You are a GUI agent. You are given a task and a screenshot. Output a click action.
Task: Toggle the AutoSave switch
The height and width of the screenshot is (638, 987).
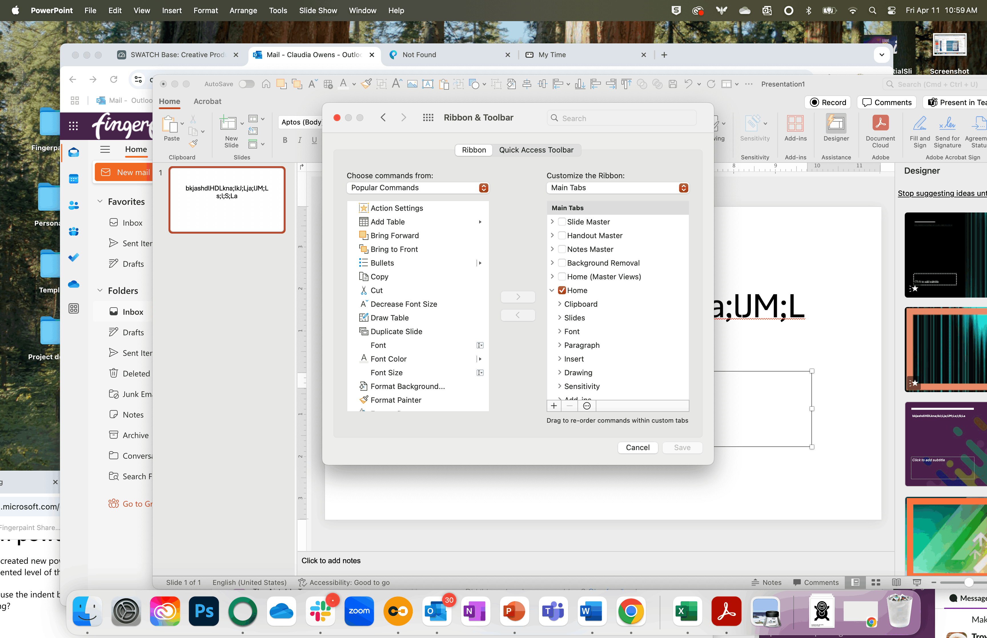pyautogui.click(x=246, y=84)
